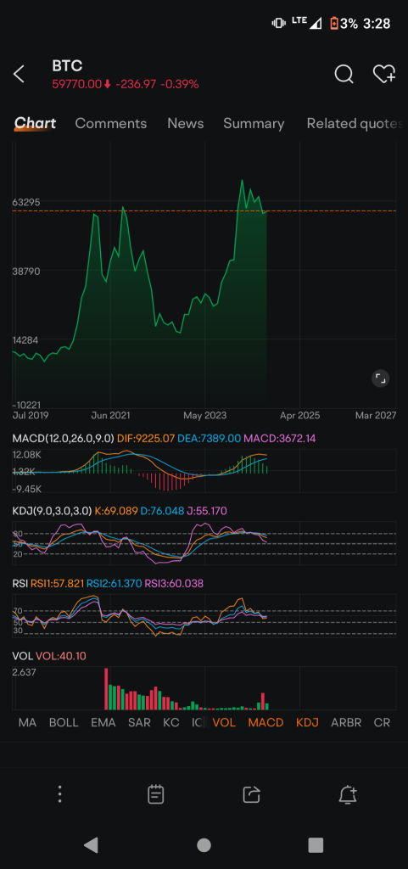Tap the 38790 price axis label

[26, 271]
